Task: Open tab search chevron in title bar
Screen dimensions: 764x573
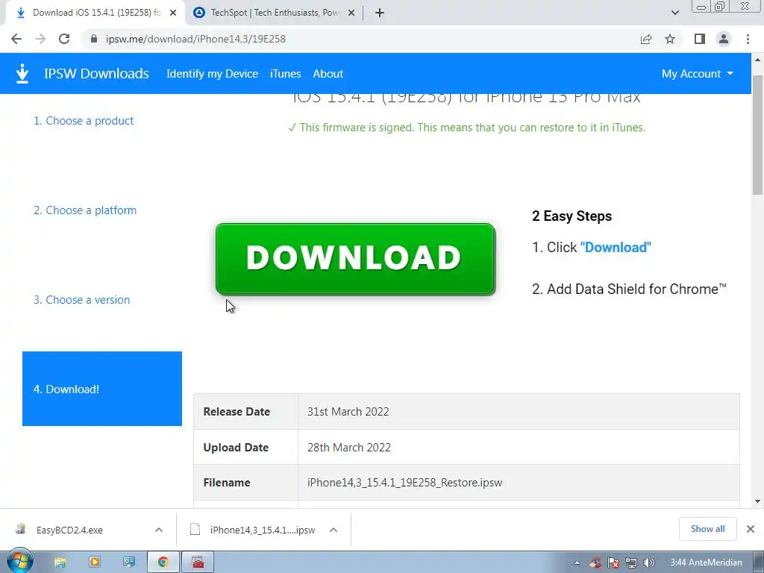Action: 674,13
